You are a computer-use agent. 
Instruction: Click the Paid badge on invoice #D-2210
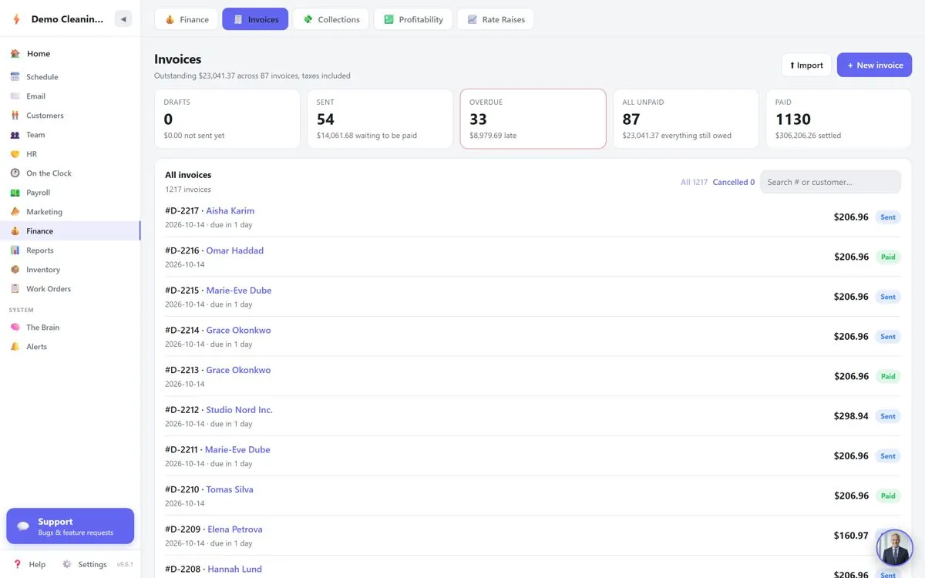888,496
